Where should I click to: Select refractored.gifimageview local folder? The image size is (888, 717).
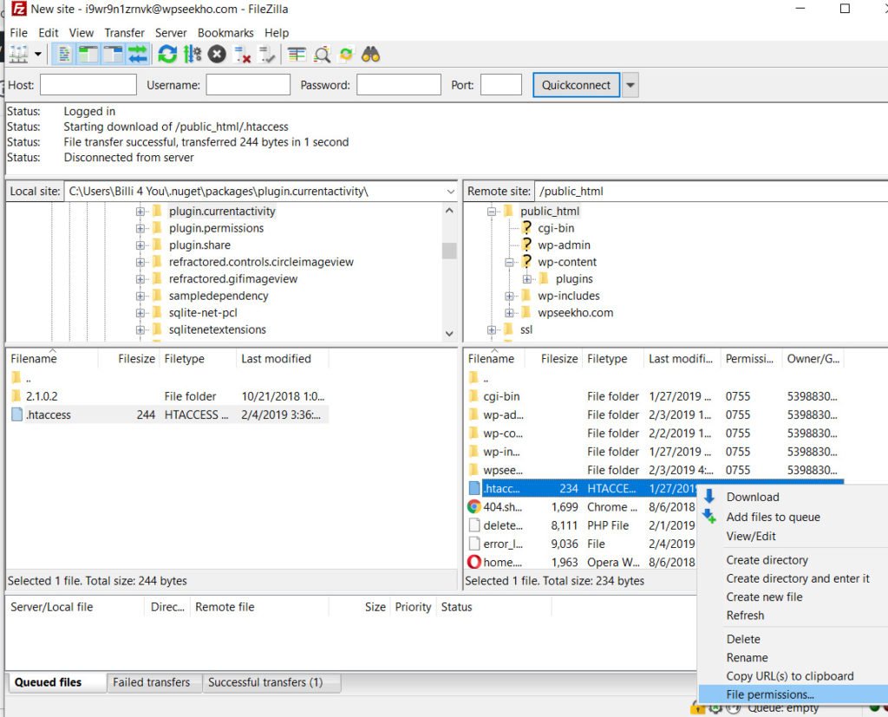232,278
